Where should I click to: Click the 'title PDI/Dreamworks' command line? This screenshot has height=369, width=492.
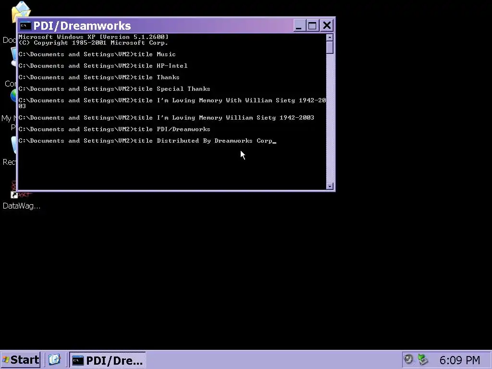point(114,129)
